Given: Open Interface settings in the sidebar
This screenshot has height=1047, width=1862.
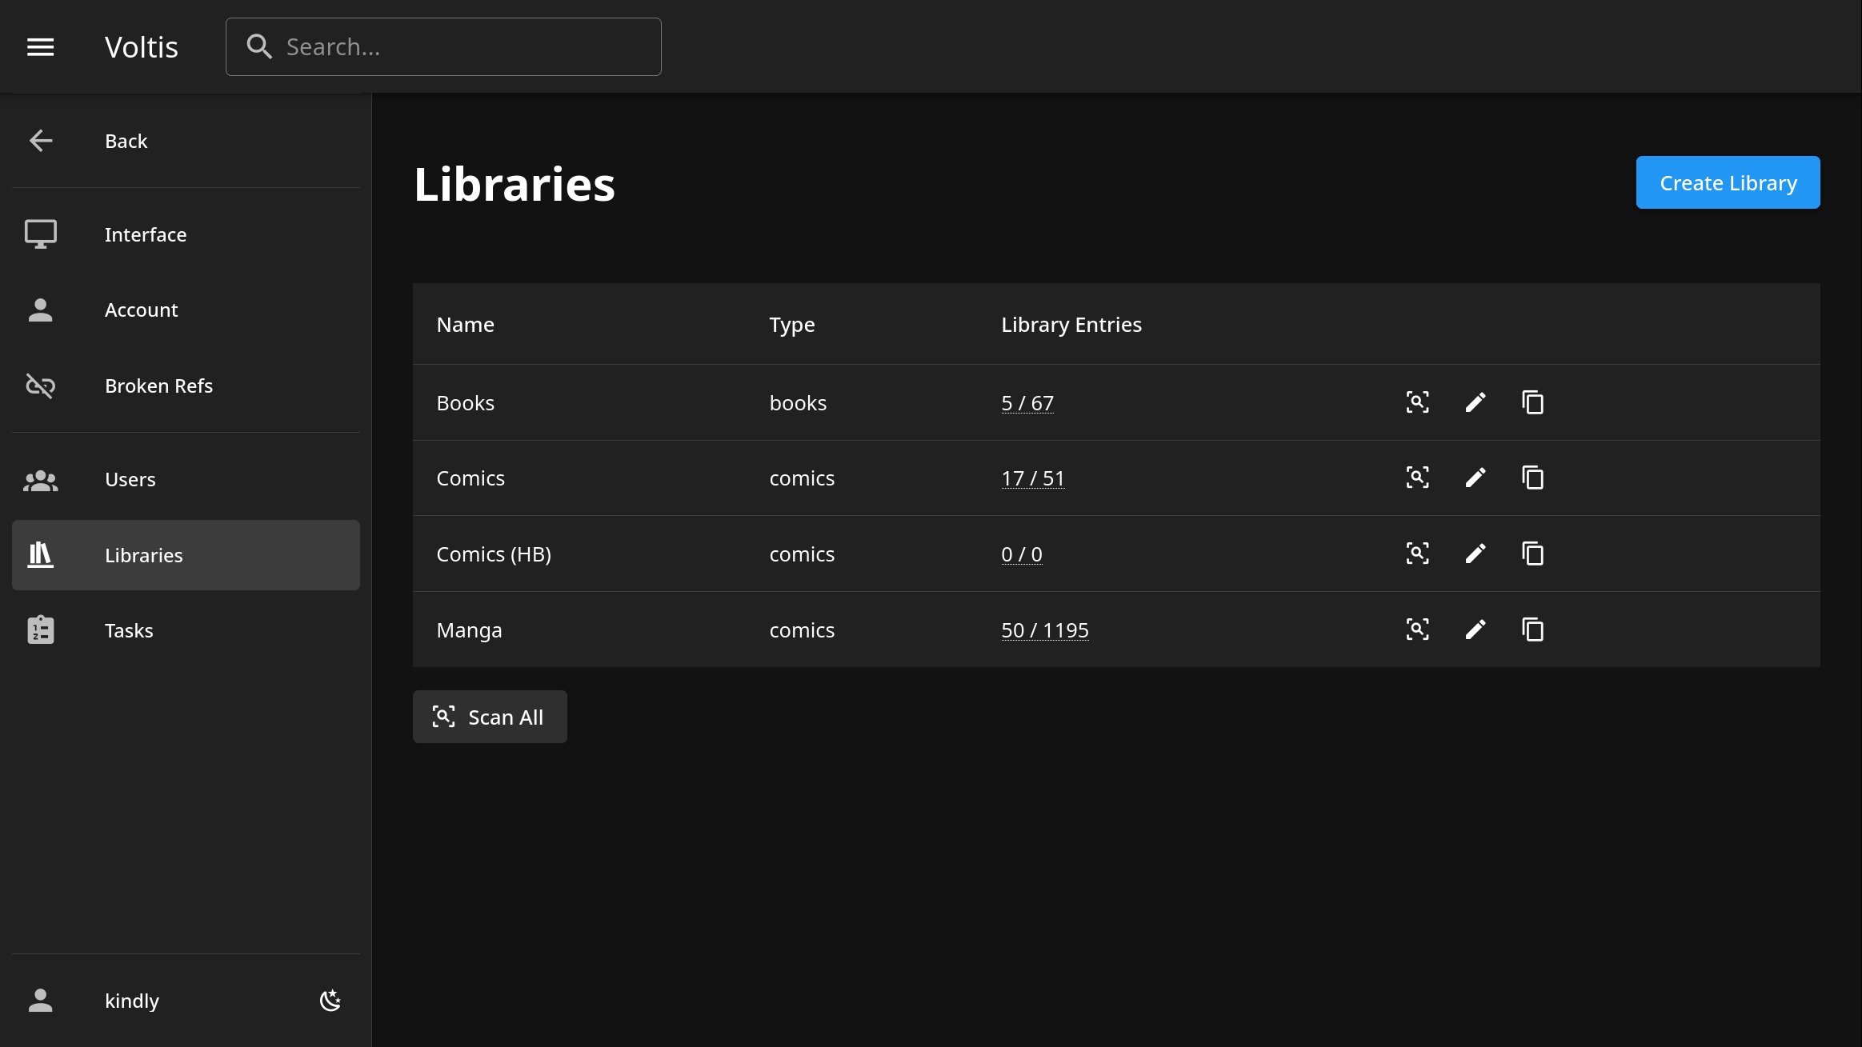Looking at the screenshot, I should [x=146, y=234].
